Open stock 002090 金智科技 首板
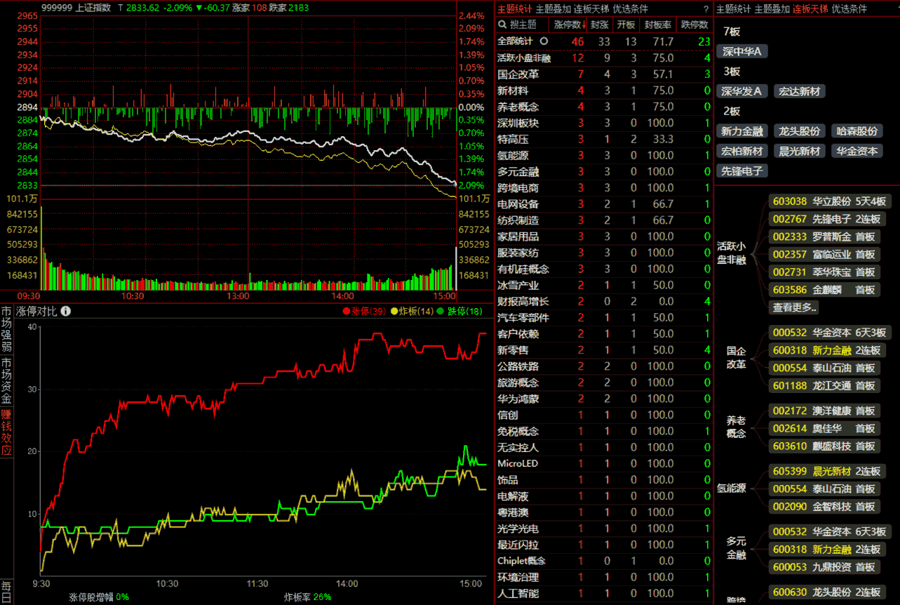 coord(825,506)
